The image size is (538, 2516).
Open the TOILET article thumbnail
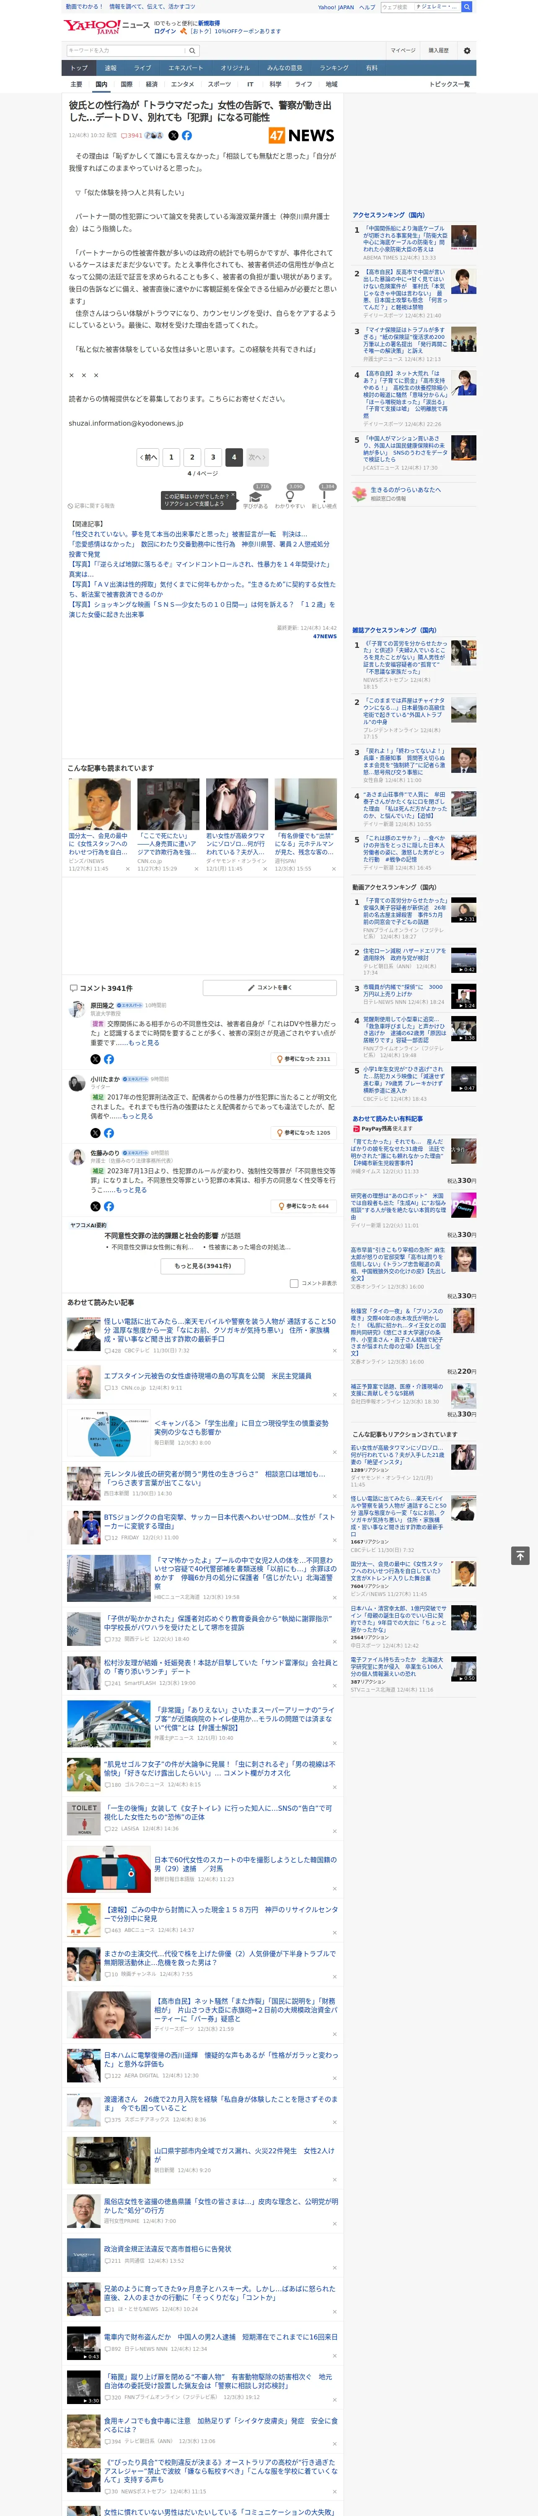(x=84, y=1819)
